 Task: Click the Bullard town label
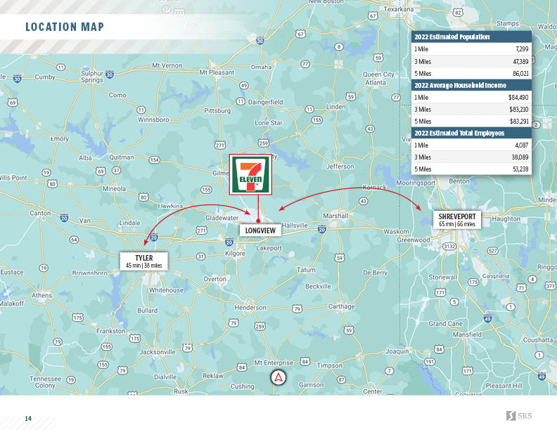148,311
